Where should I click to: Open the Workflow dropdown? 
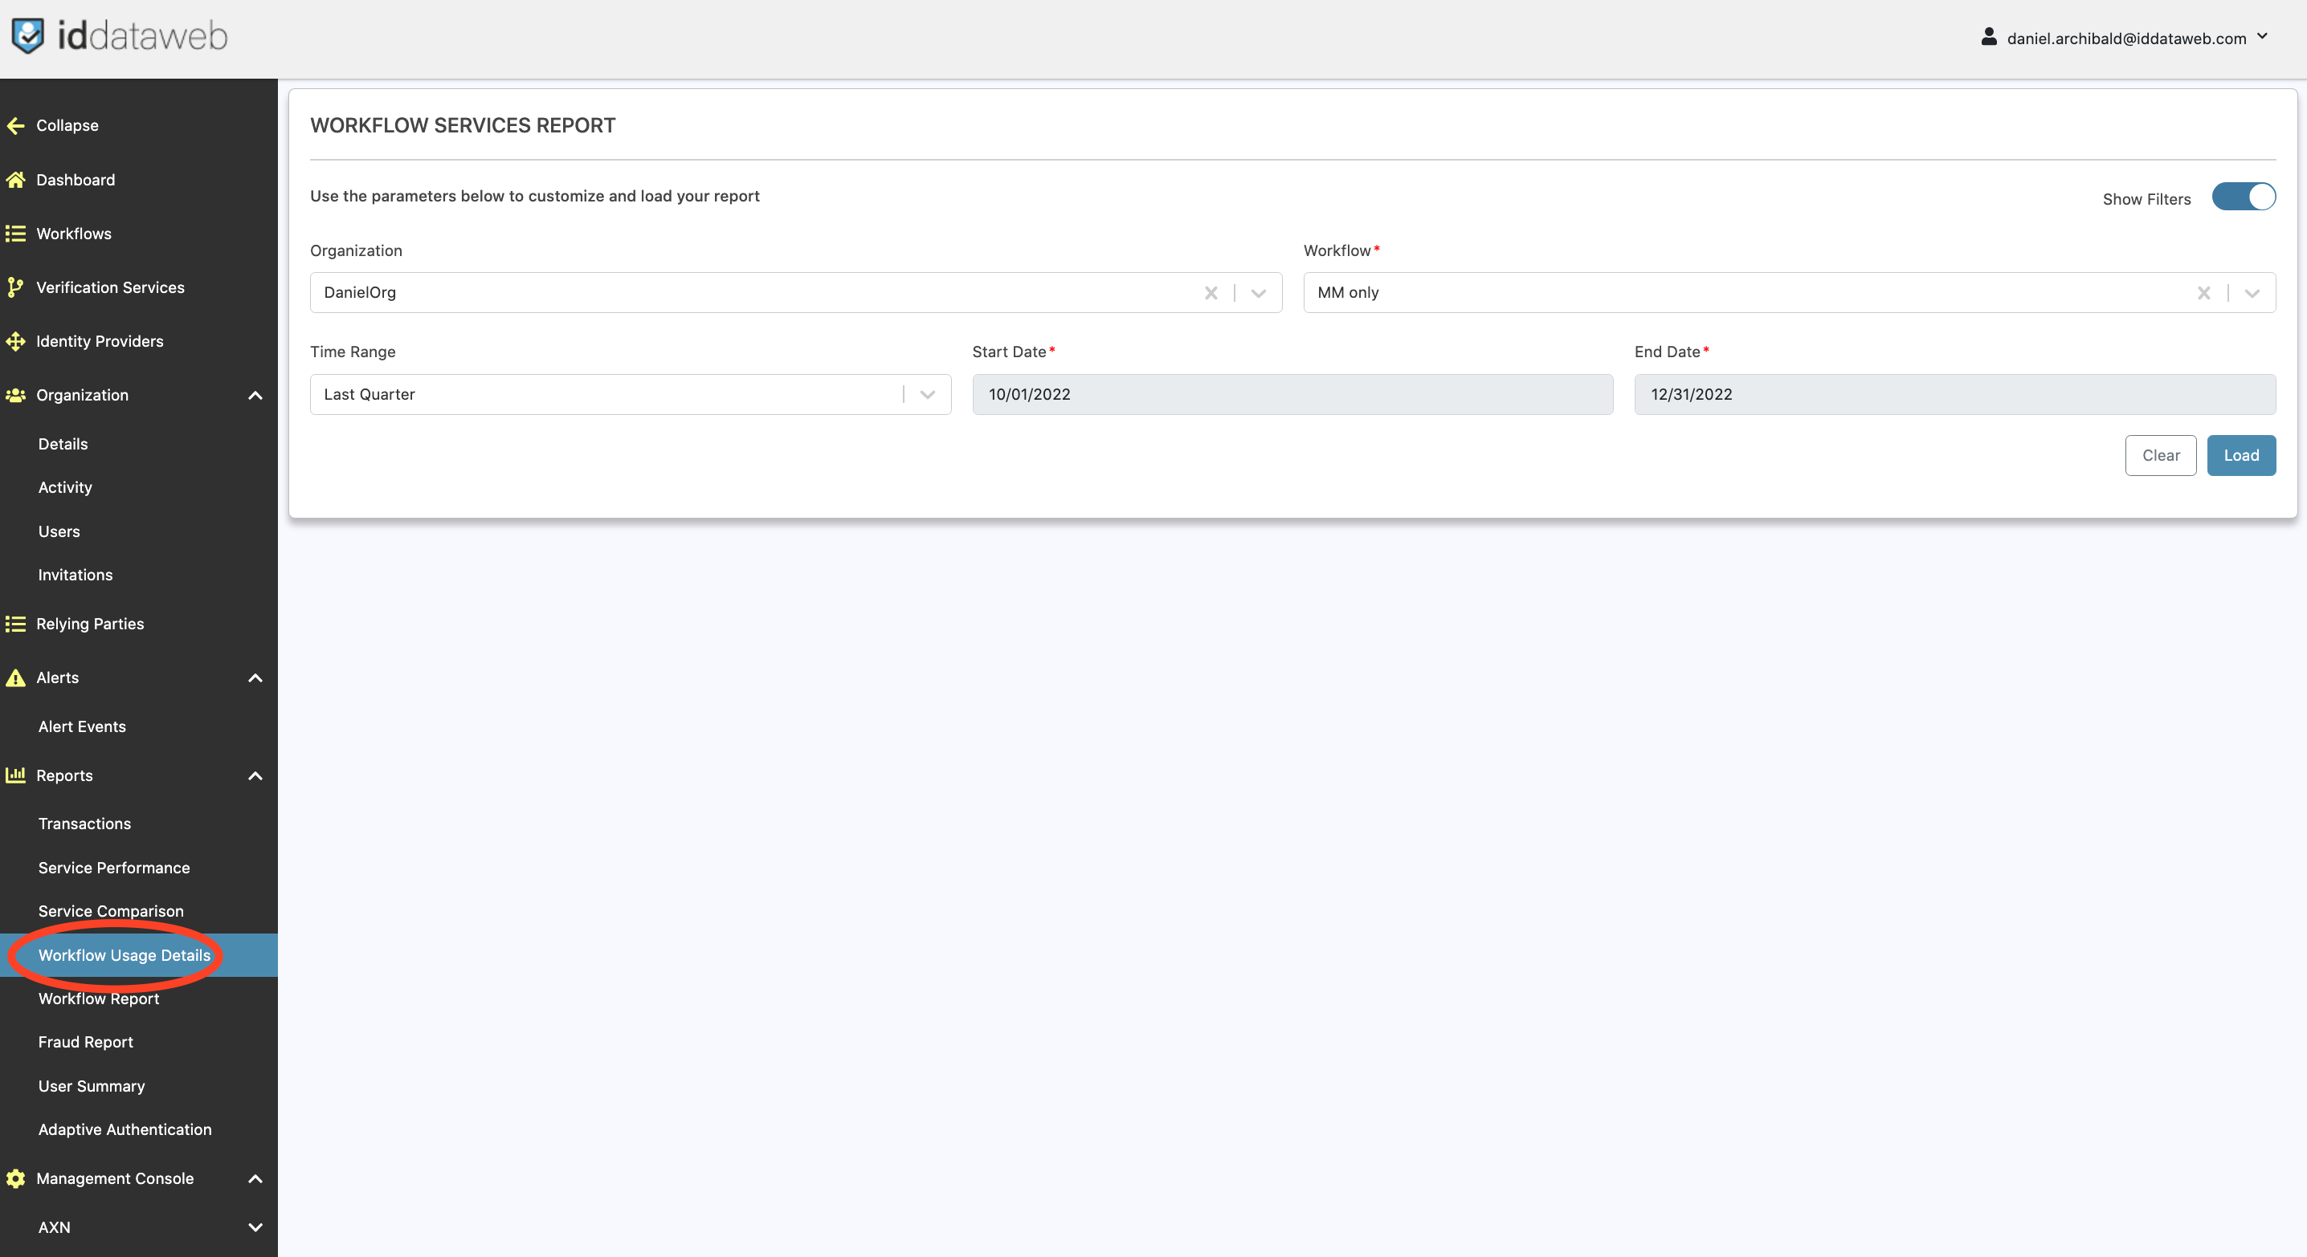(x=2252, y=292)
